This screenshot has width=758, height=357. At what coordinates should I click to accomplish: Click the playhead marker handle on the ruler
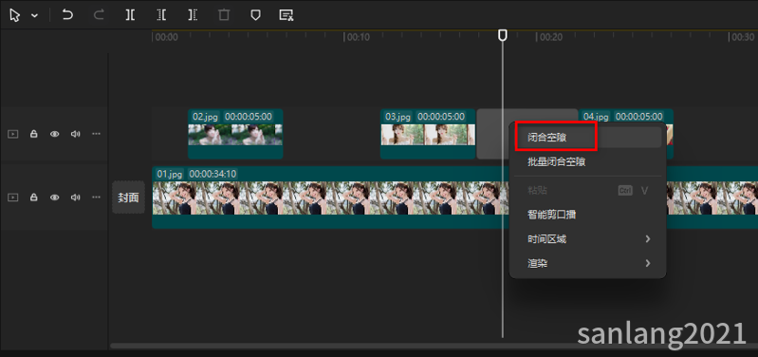point(503,35)
